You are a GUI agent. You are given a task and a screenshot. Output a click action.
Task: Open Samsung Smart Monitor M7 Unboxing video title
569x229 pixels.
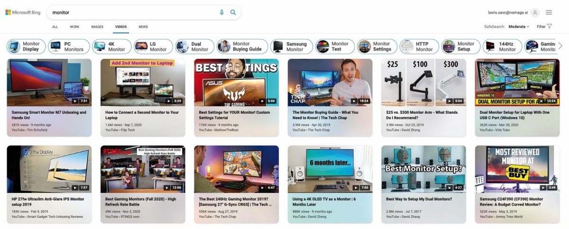[x=49, y=115]
